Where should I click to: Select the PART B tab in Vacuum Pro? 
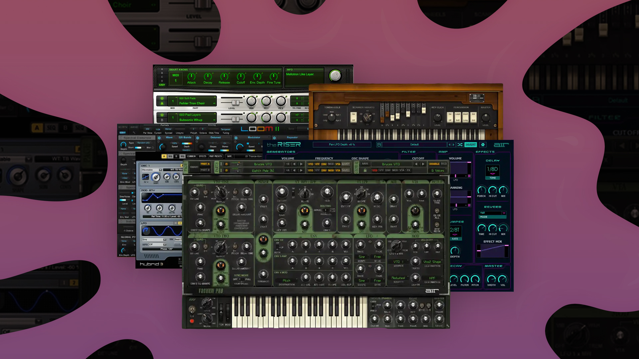205,170
